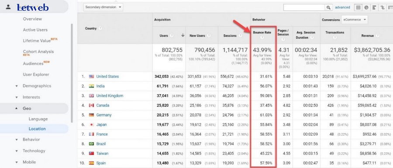
Task: Click United States bounce rate 31.61%
Action: point(266,76)
